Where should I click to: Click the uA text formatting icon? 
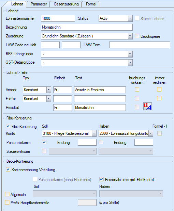[x=147, y=107]
